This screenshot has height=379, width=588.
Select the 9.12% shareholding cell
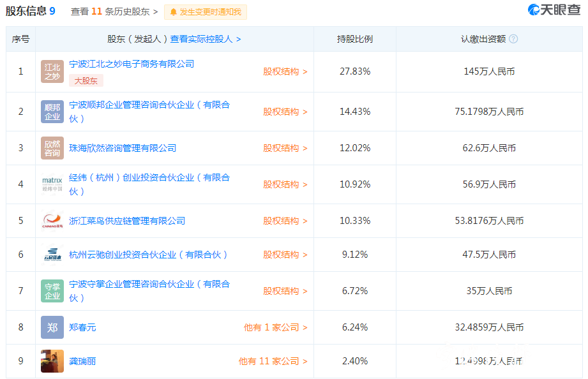pos(355,255)
